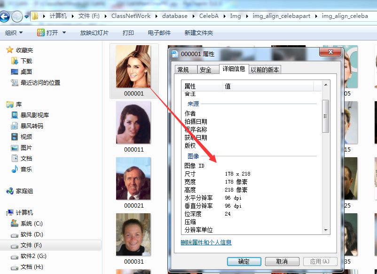The height and width of the screenshot is (274, 377).
Task: Click the 取消 button
Action: (282, 261)
